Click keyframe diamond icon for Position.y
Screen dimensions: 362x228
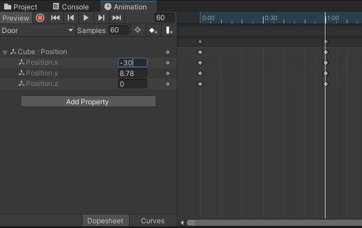[x=168, y=74]
